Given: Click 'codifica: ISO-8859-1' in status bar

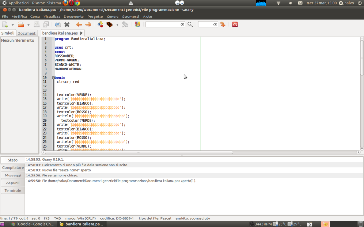Looking at the screenshot, I should [x=117, y=218].
